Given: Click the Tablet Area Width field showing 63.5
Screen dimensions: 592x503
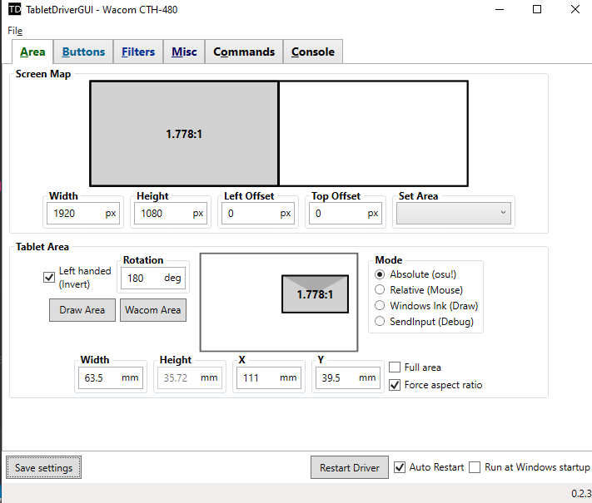Looking at the screenshot, I should pyautogui.click(x=111, y=377).
